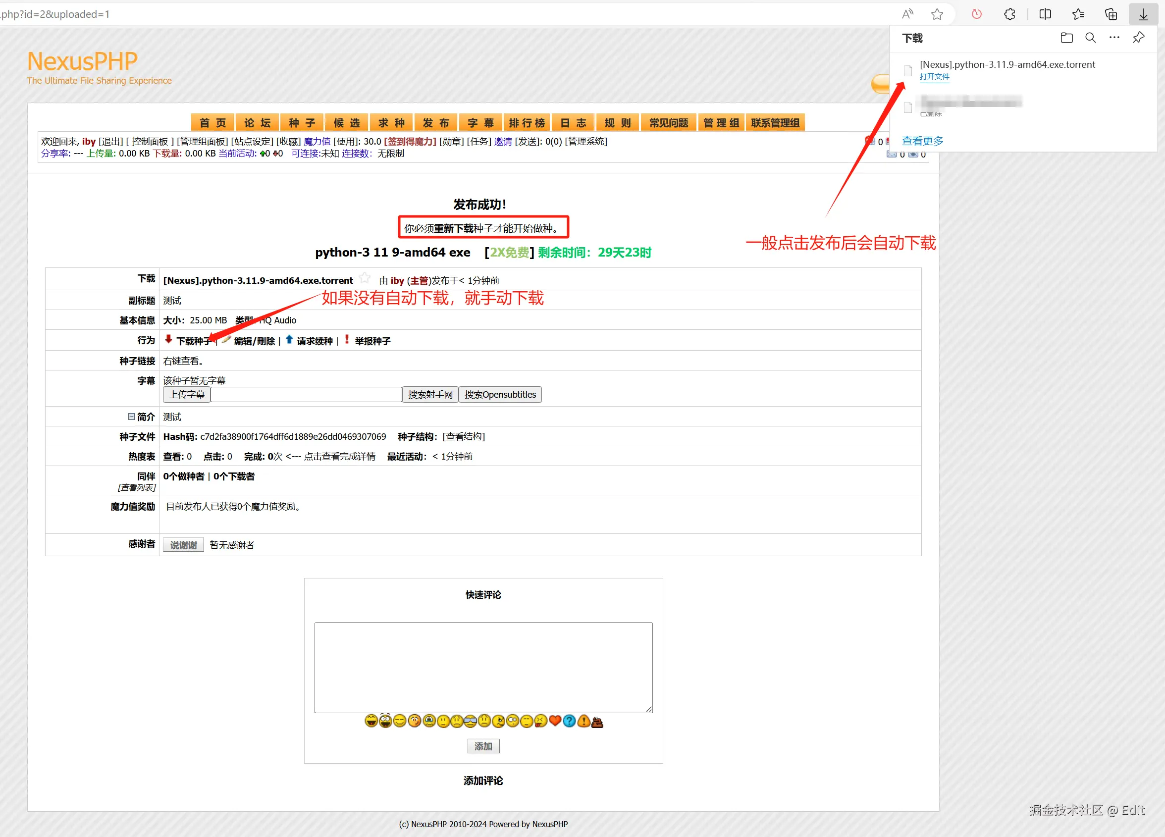Open downloads folder from the downloads panel
Image resolution: width=1165 pixels, height=837 pixels.
(x=1066, y=38)
